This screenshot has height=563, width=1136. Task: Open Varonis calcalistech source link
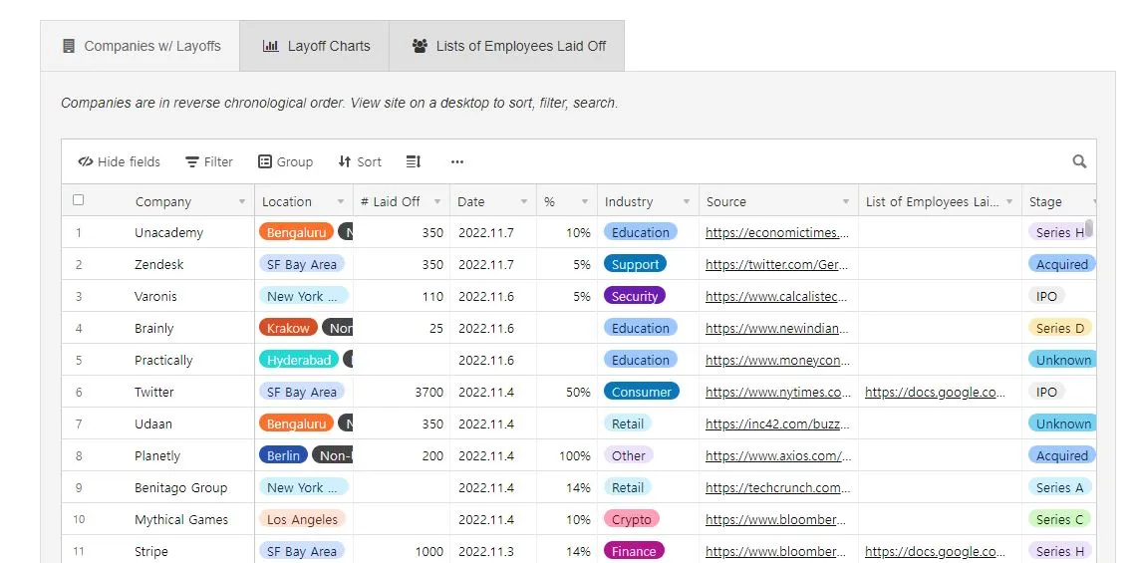(776, 296)
